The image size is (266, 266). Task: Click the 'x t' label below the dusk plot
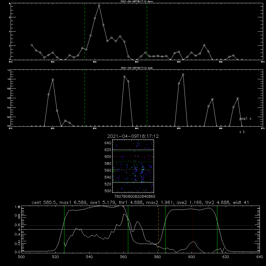242,132
